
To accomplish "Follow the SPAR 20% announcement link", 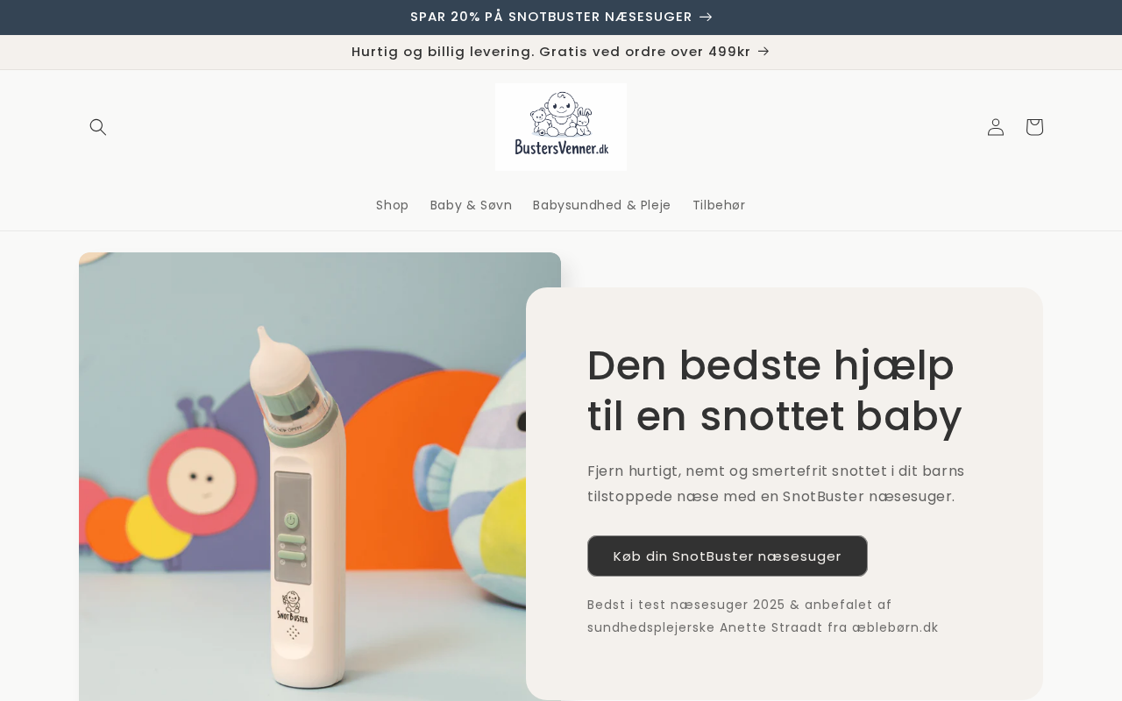I will coord(550,17).
